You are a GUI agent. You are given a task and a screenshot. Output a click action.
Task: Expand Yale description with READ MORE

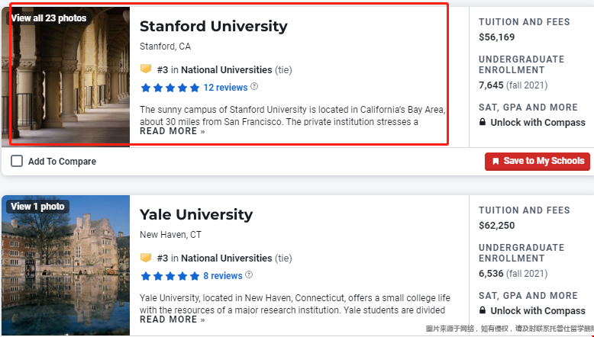click(172, 319)
